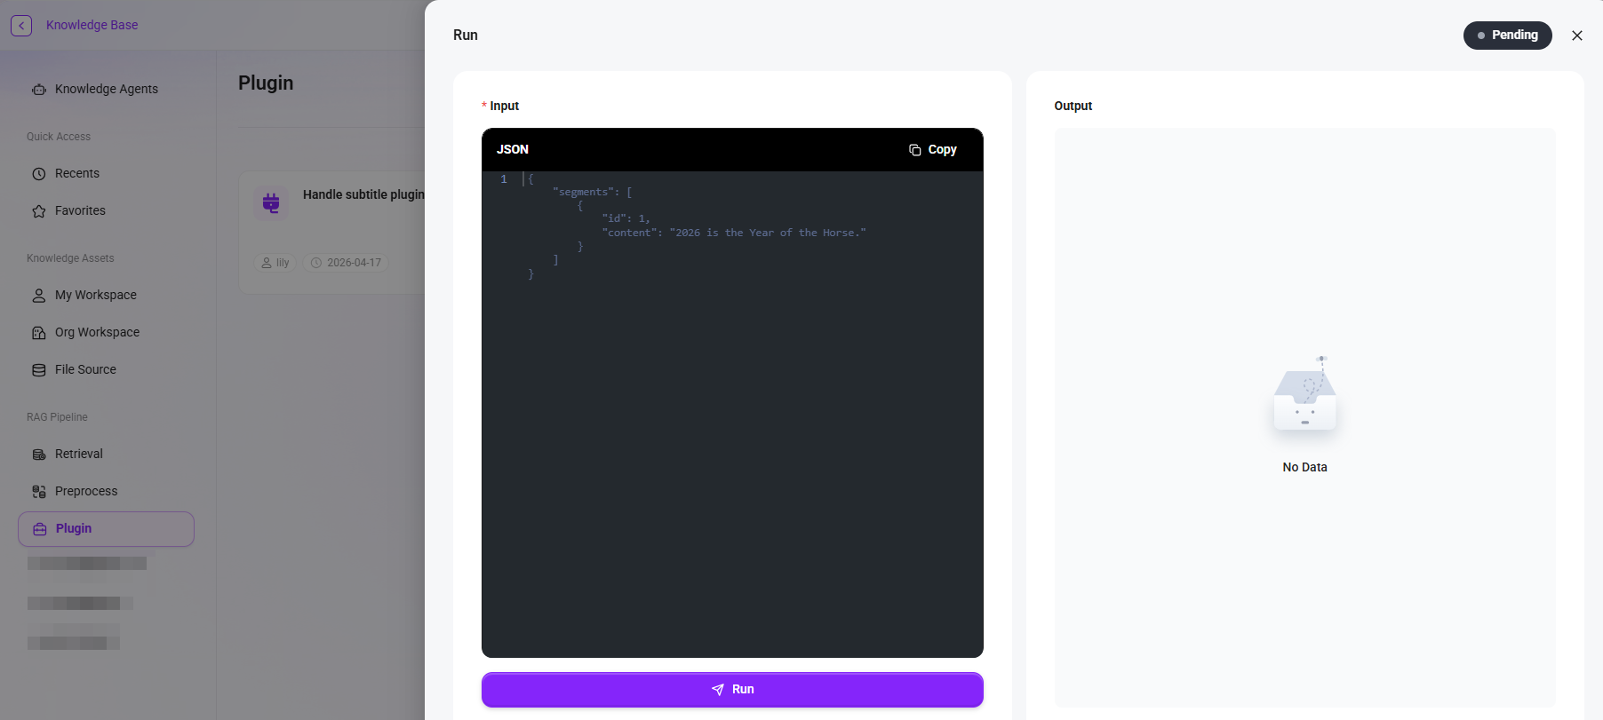Close the Run panel with X

click(1577, 36)
